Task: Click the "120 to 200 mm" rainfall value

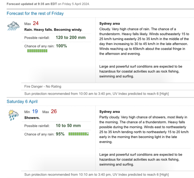Action: (x=71, y=38)
